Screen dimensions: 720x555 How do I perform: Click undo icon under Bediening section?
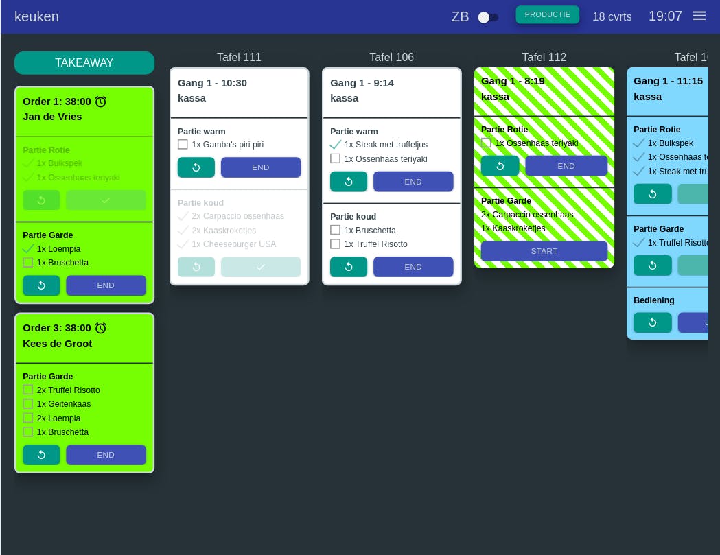point(653,322)
